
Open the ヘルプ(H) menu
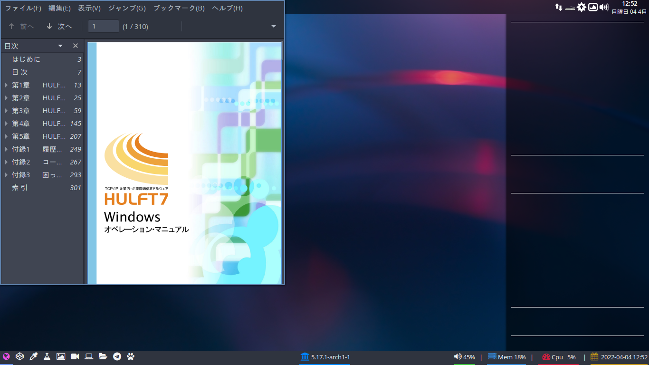point(227,8)
